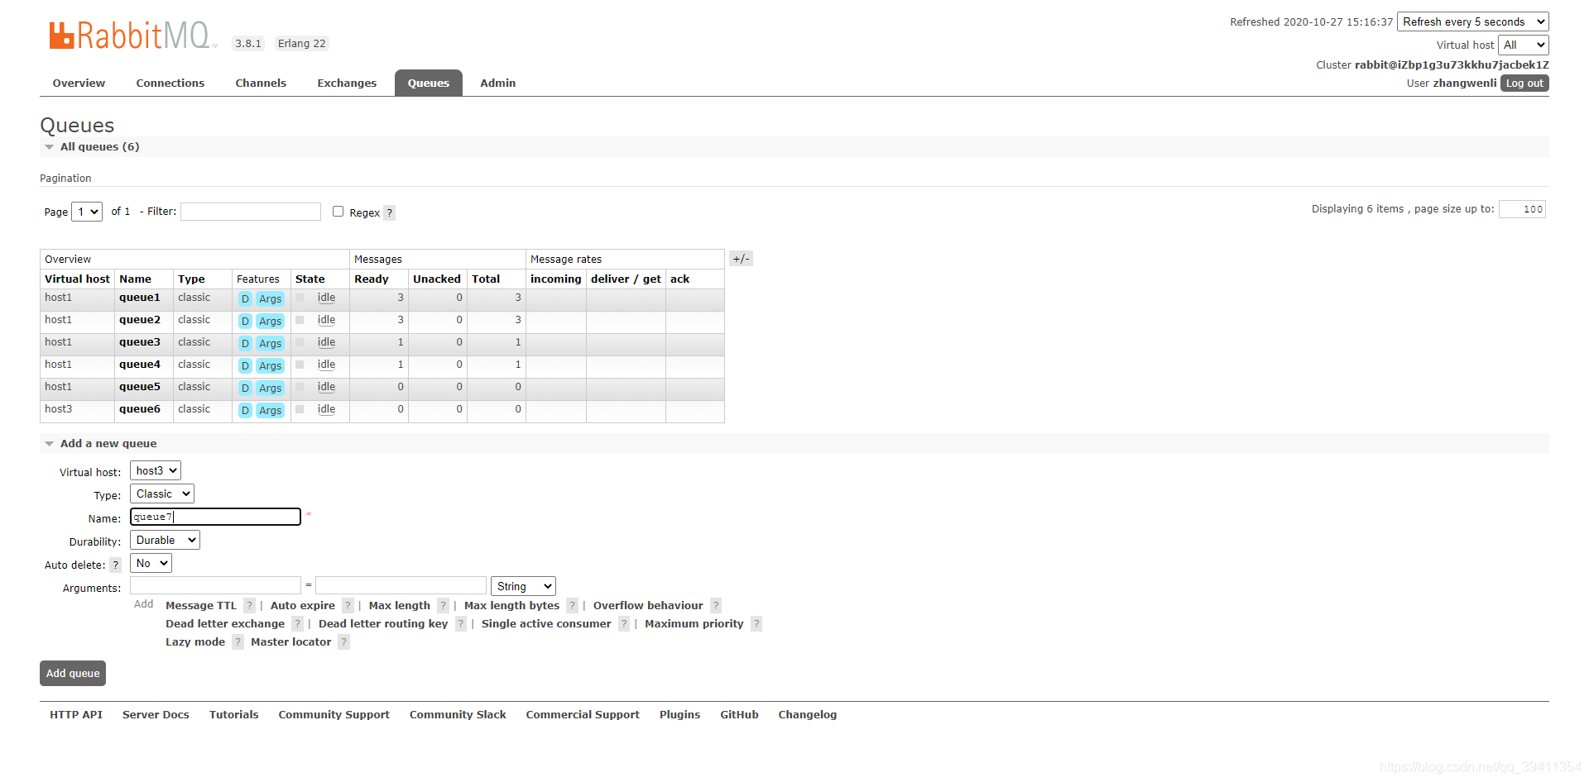Open Single active consumer help icon
This screenshot has height=782, width=1589.
coord(624,624)
